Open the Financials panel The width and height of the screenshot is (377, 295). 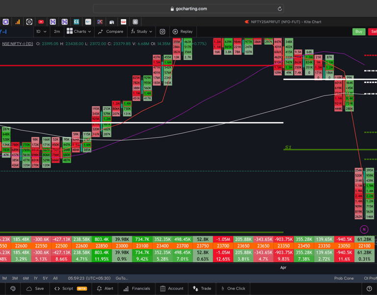coord(136,289)
